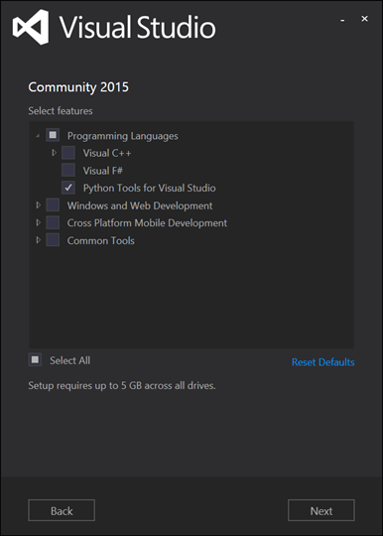Select Python Tools for Visual Studio label
Screen dimensions: 383x536
coord(149,188)
